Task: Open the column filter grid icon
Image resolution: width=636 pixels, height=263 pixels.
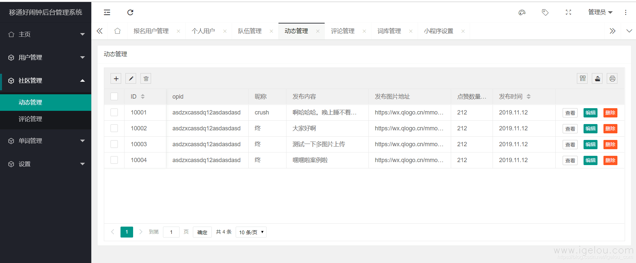Action: [582, 78]
